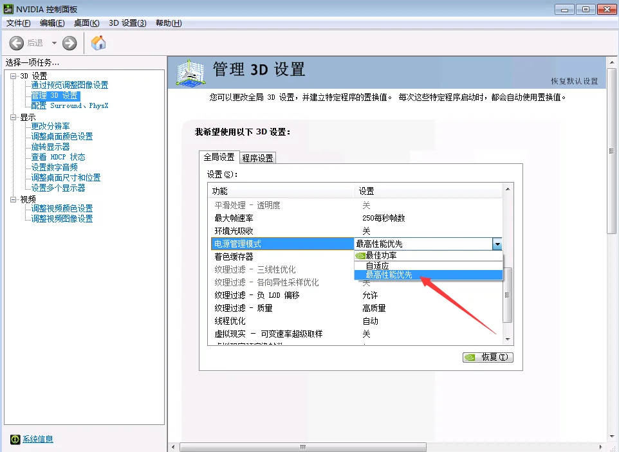Screen dimensions: 619x452
Task: Click main panel vertical scrollbar thumb
Action: click(612, 151)
